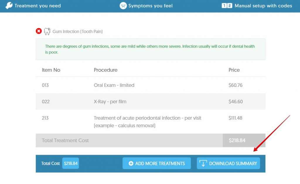Image resolution: width=300 pixels, height=184 pixels.
Task: Click the tooth icon next to Gum Infection
Action: [47, 31]
